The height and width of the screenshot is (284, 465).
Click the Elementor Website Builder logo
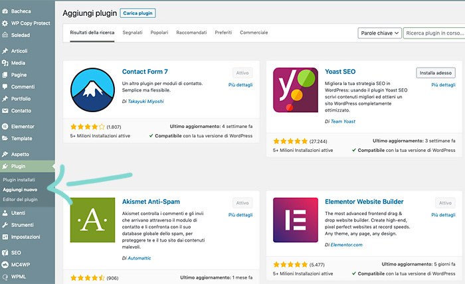pos(296,220)
